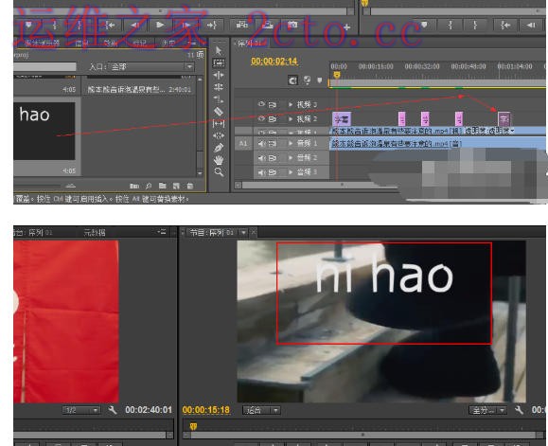Select the Selection arrow tool

coord(219,51)
